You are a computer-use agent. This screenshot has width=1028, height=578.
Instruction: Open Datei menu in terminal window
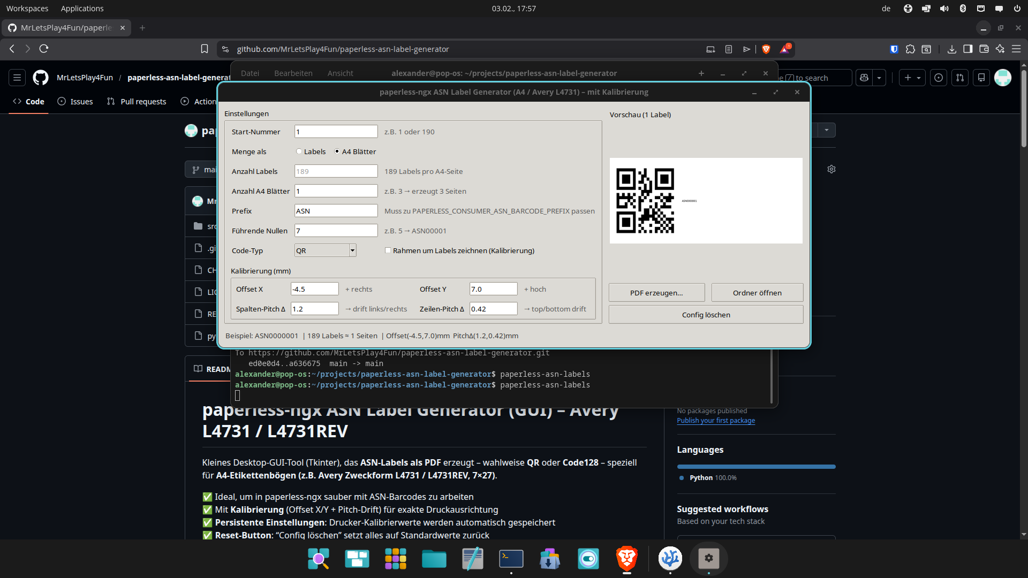250,73
